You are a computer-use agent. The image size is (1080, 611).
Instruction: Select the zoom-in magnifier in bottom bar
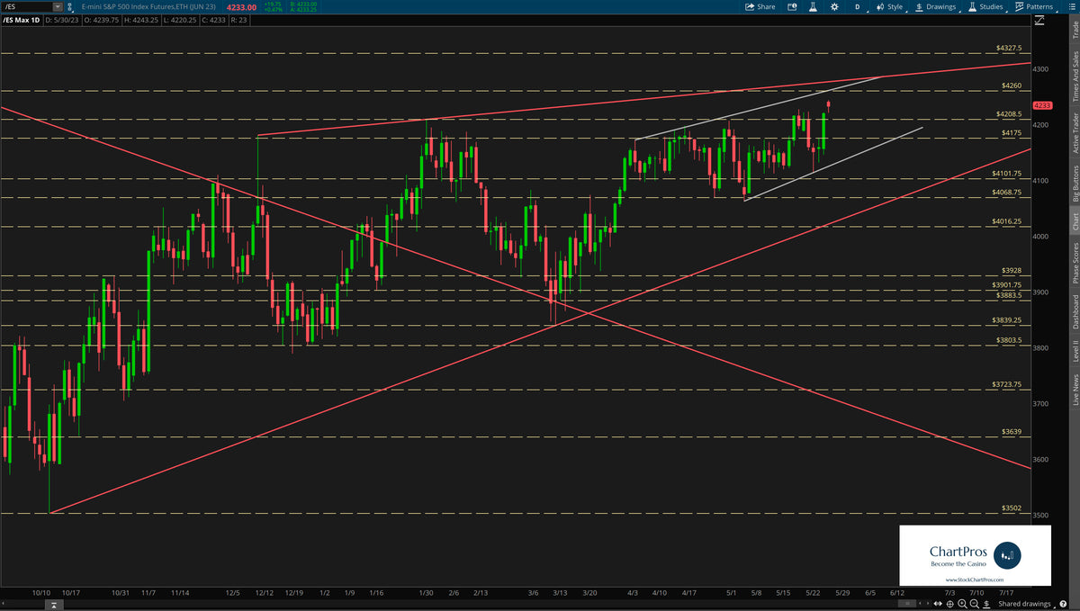962,604
